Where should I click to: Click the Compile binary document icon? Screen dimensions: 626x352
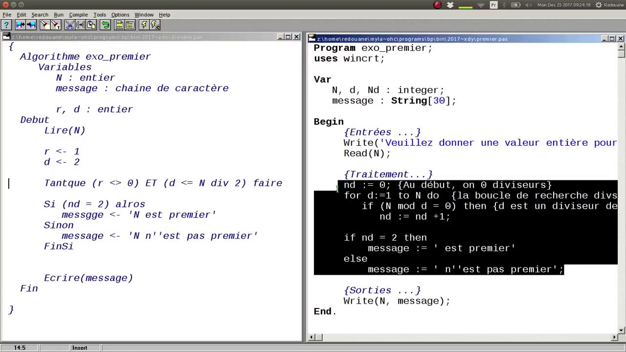[x=119, y=25]
